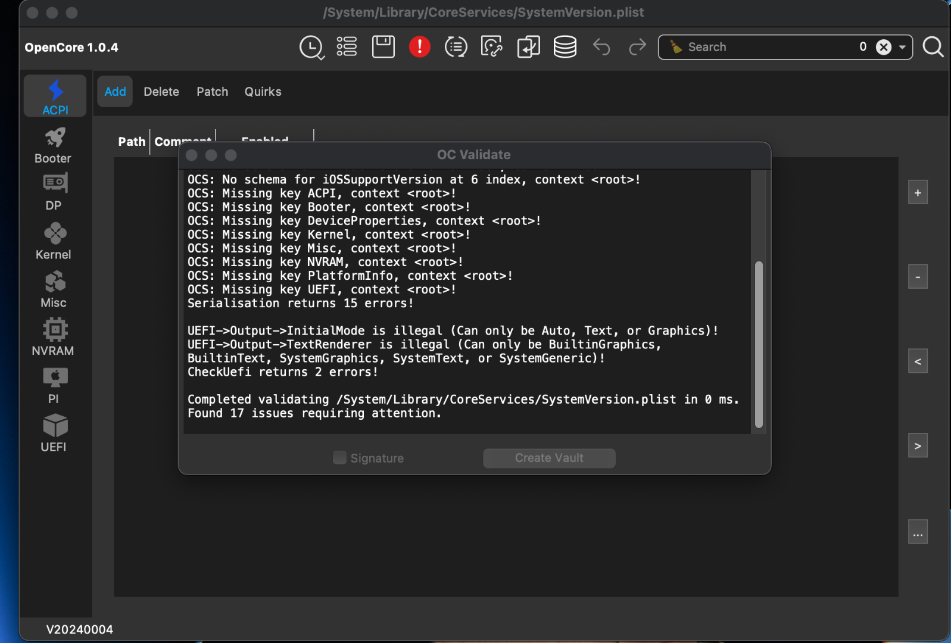The width and height of the screenshot is (951, 643).
Task: Click the magnifying glass search icon
Action: tap(933, 46)
